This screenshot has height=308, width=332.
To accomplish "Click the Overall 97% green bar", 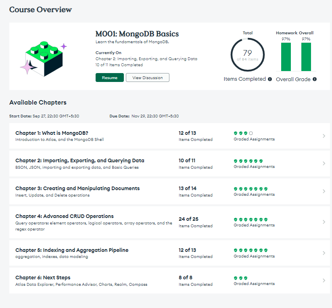I will (306, 57).
